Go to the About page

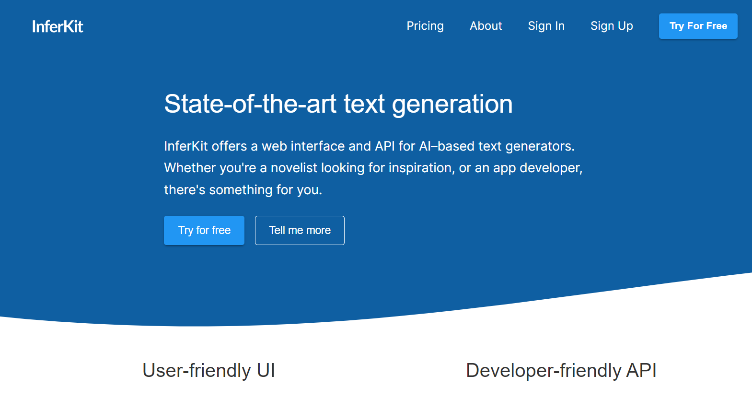coord(486,26)
